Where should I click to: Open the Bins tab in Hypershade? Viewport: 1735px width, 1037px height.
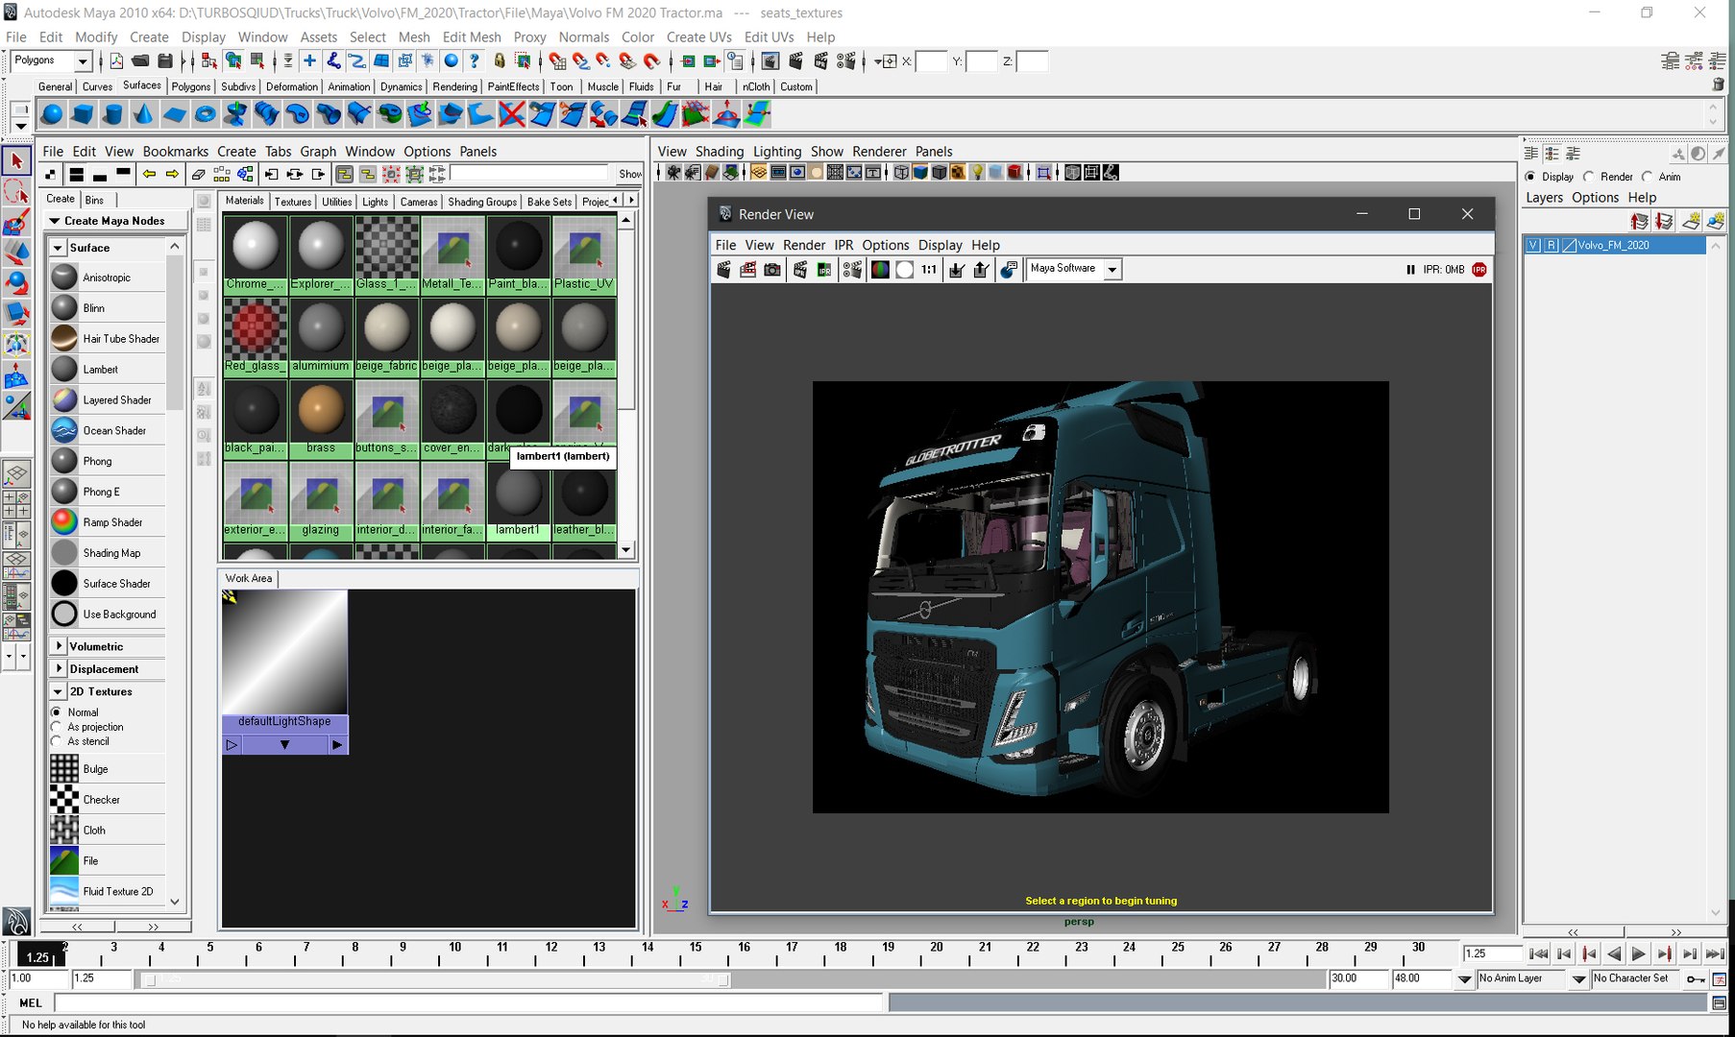94,200
